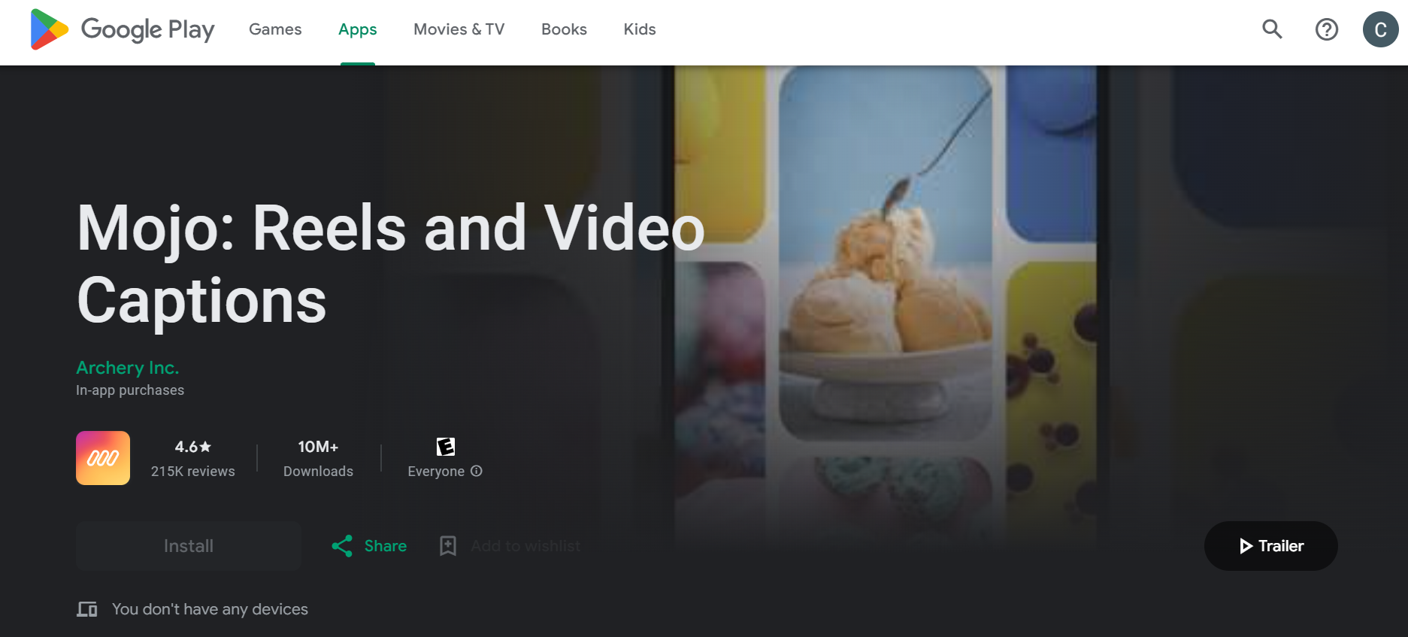Open Archery Inc. developer page
Viewport: 1408px width, 637px height.
128,368
